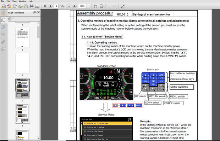The width and height of the screenshot is (220, 141).
Task: Click the Save (floppy disk) icon
Action: coord(26,6)
